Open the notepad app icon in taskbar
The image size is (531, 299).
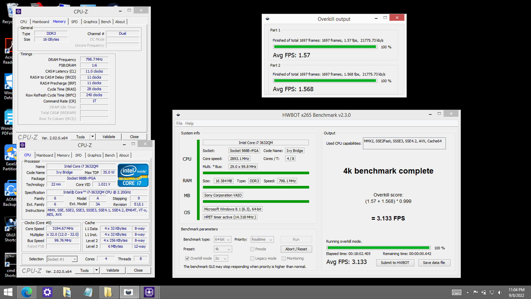tap(88, 292)
